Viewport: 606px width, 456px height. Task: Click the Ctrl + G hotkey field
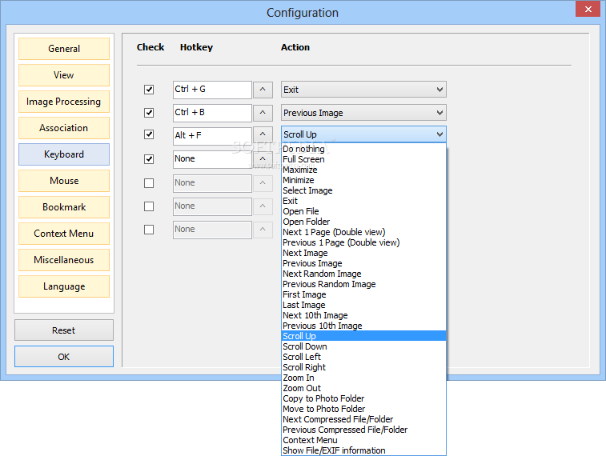(212, 90)
